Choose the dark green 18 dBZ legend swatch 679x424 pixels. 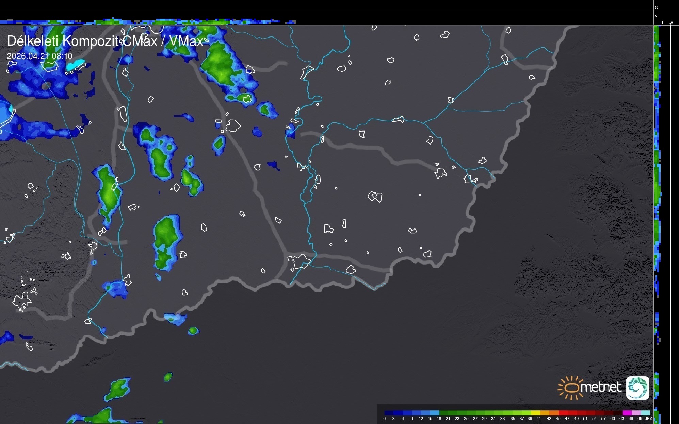point(444,413)
